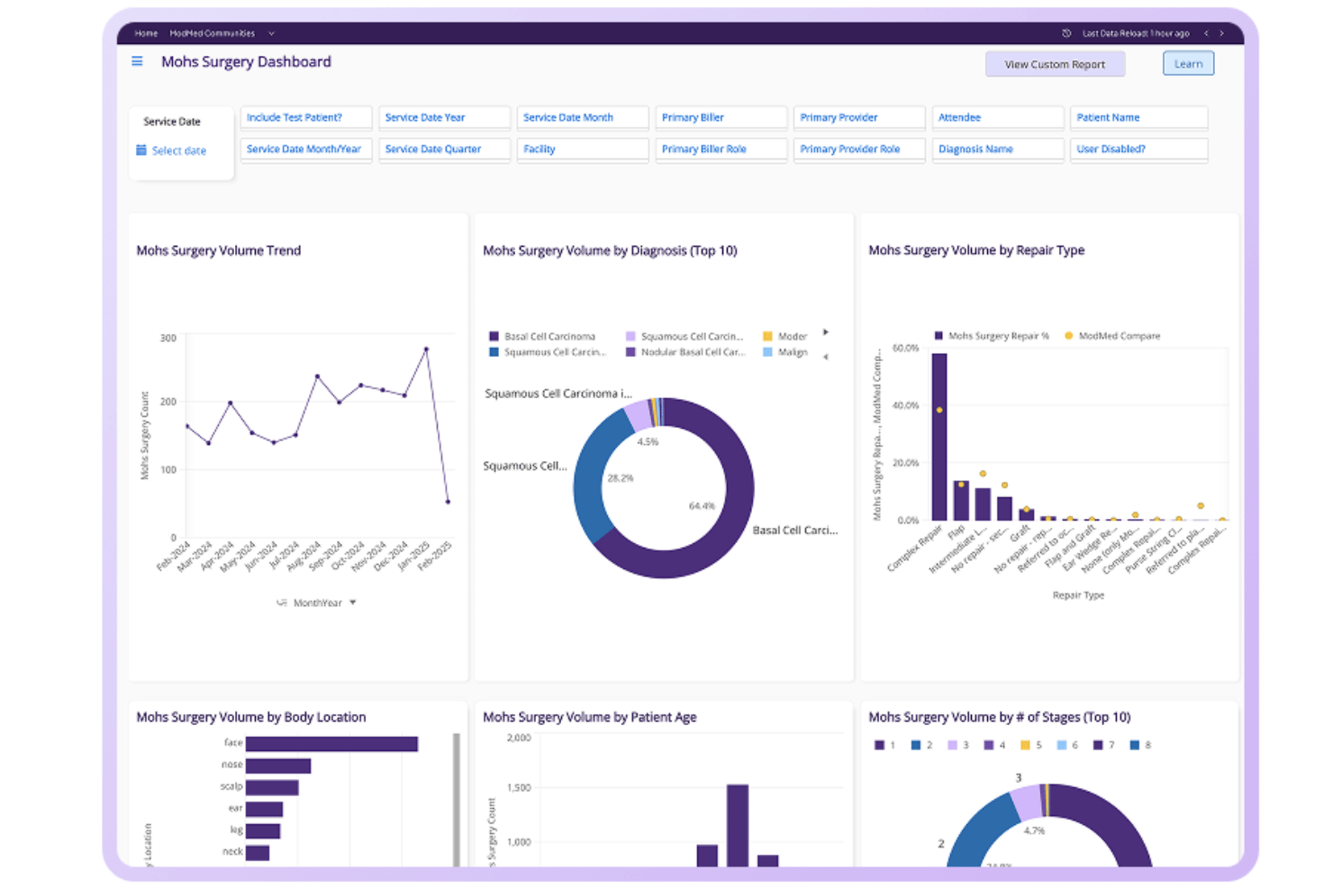Image resolution: width=1333 pixels, height=889 pixels.
Task: Open the Primary Biller Role filter
Action: (x=721, y=150)
